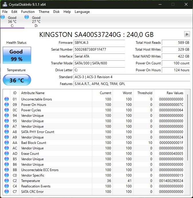Screen dimensions: 193x198
Task: Click Total Host Reads value 589 GB
Action: [x=176, y=43]
